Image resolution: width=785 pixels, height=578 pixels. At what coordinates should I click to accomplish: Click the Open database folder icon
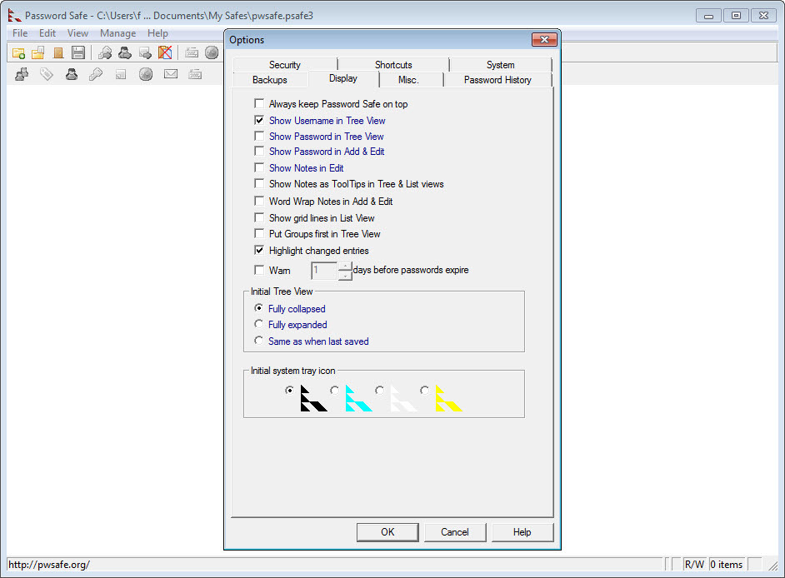click(x=38, y=52)
